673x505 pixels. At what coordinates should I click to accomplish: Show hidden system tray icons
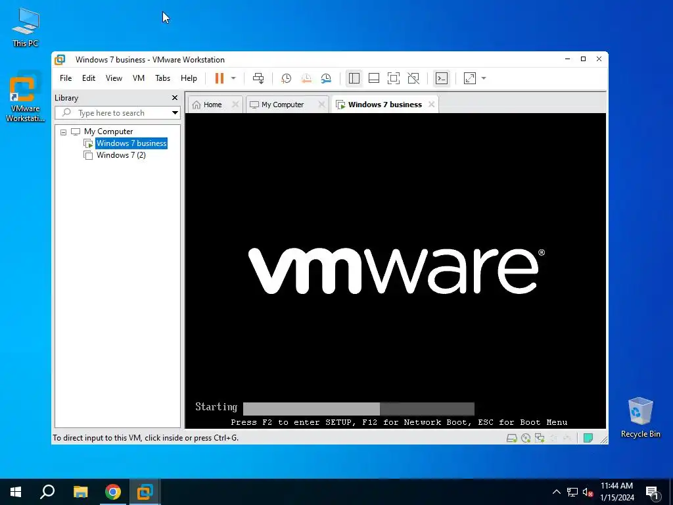pos(556,492)
